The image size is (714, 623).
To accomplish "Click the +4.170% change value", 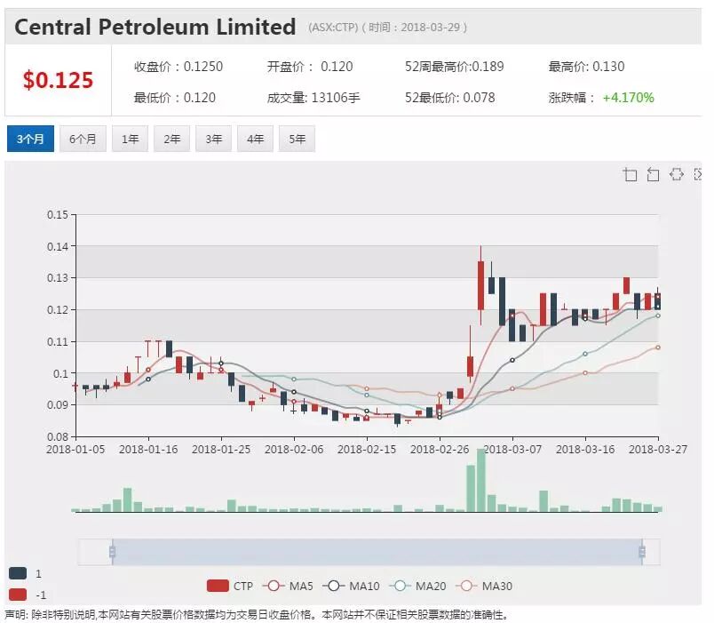I will coord(629,98).
